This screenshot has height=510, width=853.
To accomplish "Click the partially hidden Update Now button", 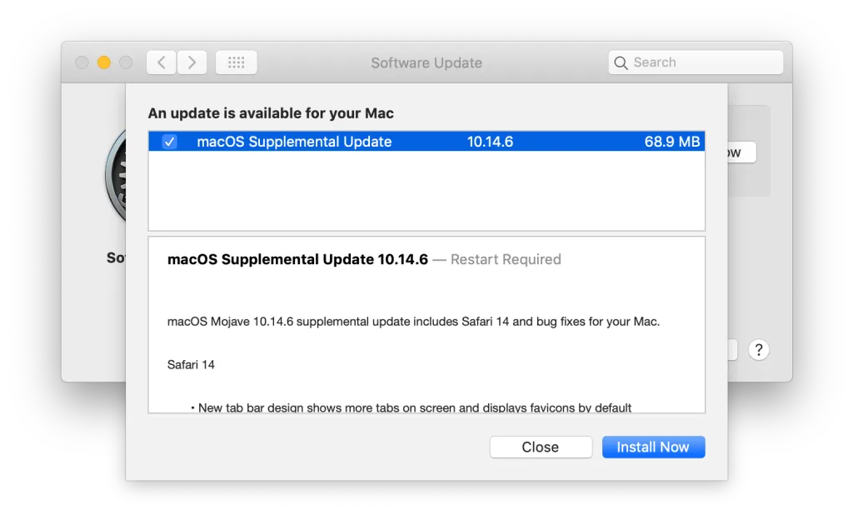I will [741, 152].
